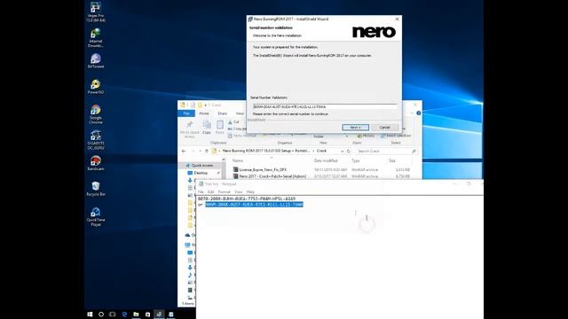Open Explorer help question mark icon

(419, 113)
